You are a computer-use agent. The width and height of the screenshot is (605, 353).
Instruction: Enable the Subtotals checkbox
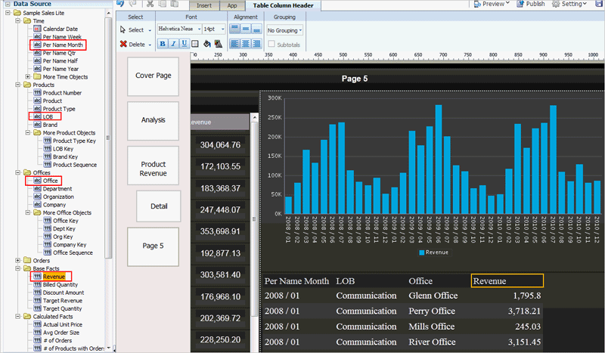271,45
